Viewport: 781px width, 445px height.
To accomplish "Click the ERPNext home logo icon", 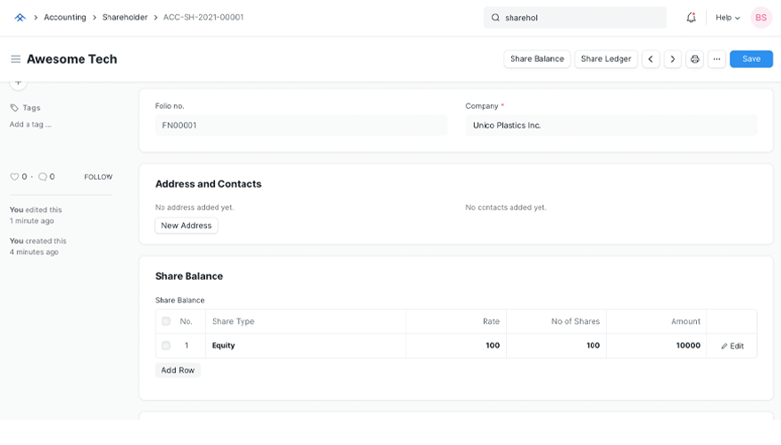I will (x=19, y=18).
